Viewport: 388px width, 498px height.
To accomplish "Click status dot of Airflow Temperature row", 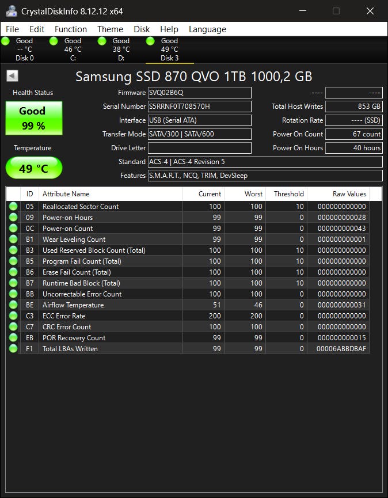I will [13, 305].
